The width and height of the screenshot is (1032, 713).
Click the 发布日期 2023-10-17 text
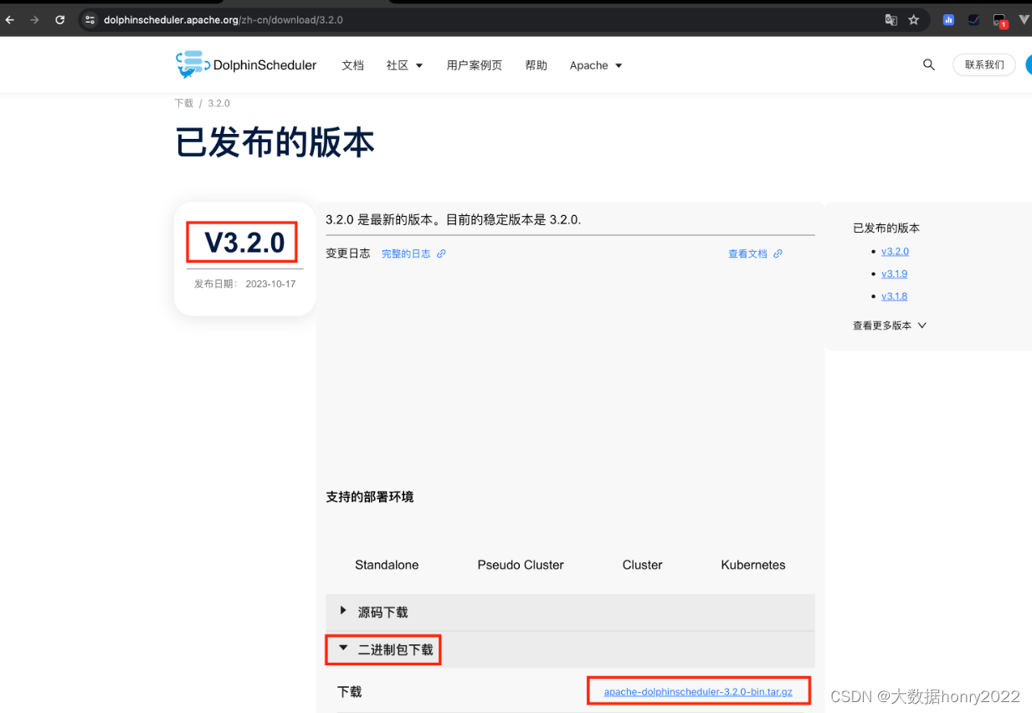244,284
